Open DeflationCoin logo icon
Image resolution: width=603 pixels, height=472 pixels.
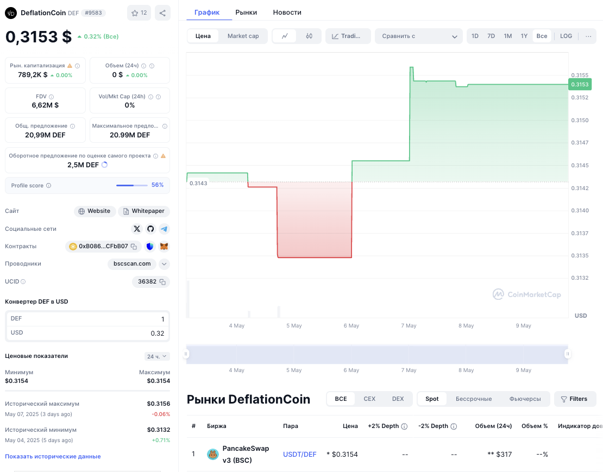click(x=11, y=13)
